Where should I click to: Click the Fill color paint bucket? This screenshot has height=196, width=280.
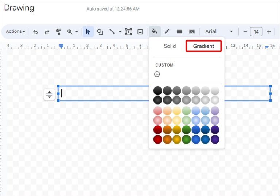(x=155, y=31)
